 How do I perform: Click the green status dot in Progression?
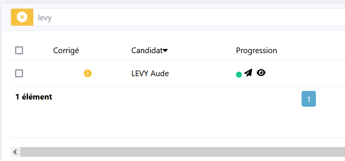pos(239,75)
